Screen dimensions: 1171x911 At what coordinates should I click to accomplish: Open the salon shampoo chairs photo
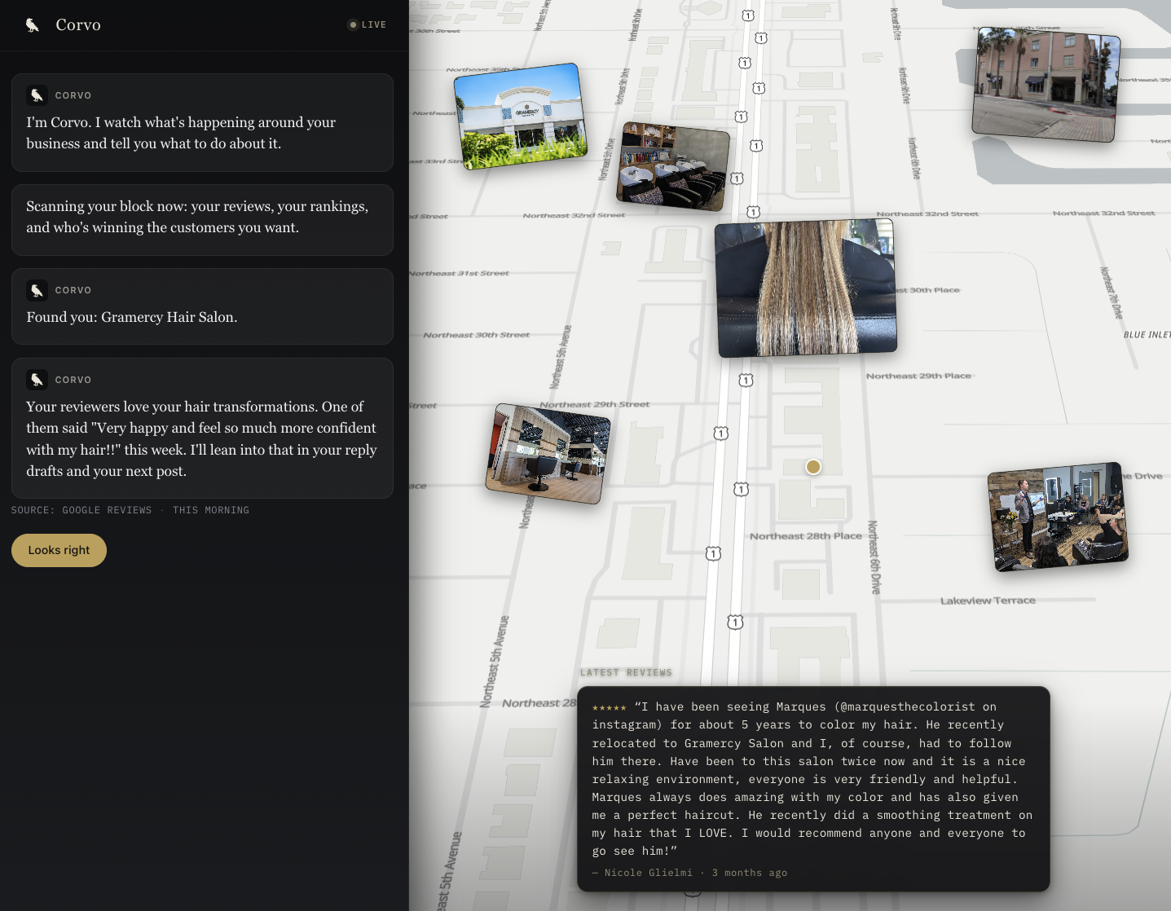click(673, 166)
